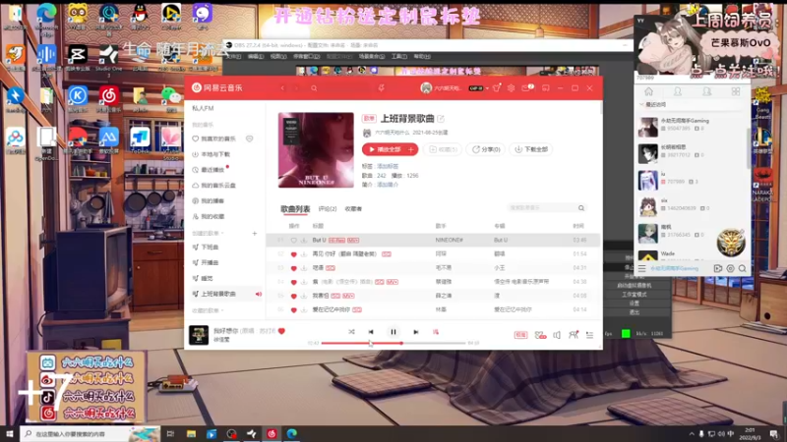Viewport: 787px width, 442px height.
Task: Click the playlist cover artwork
Action: click(x=316, y=150)
